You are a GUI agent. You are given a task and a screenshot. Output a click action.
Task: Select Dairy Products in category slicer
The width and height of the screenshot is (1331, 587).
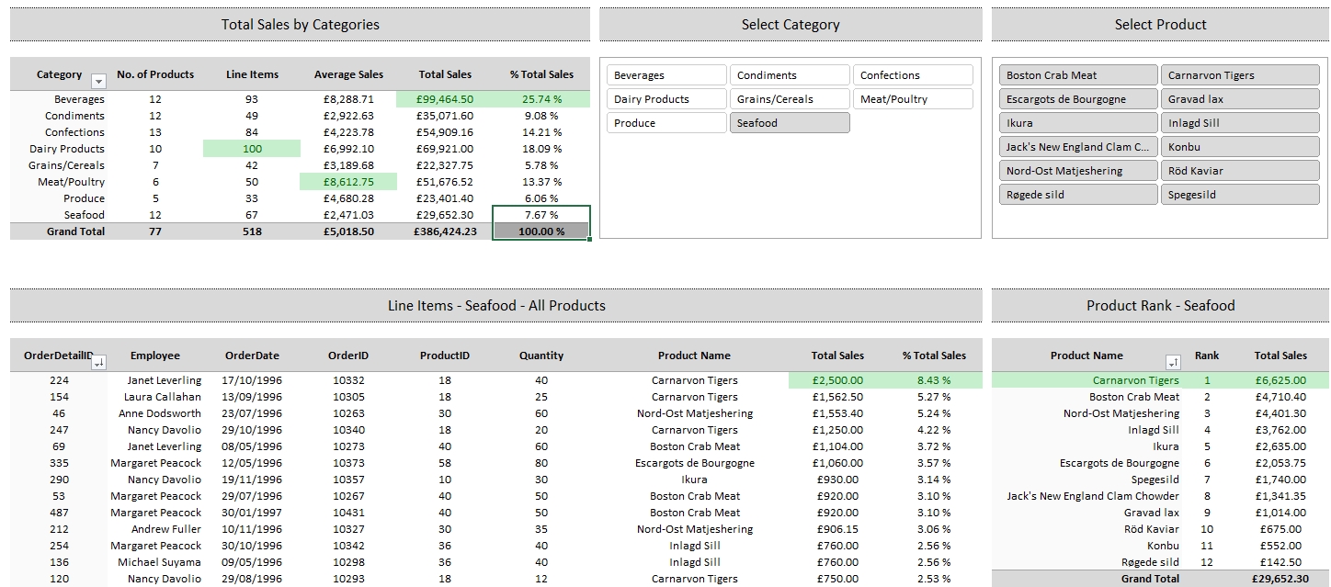pyautogui.click(x=666, y=99)
